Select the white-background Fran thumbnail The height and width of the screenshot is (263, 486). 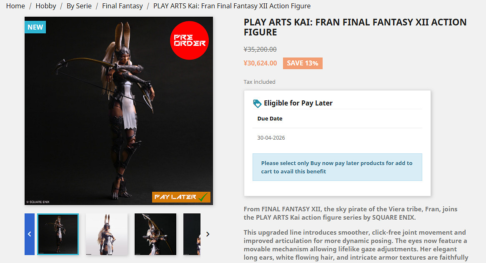point(107,234)
